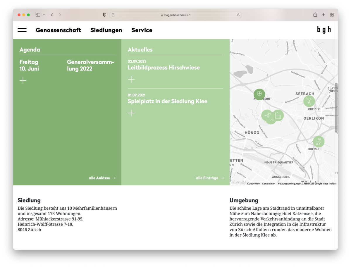Open the sidebar dropdown chevron in Safari

[44, 15]
